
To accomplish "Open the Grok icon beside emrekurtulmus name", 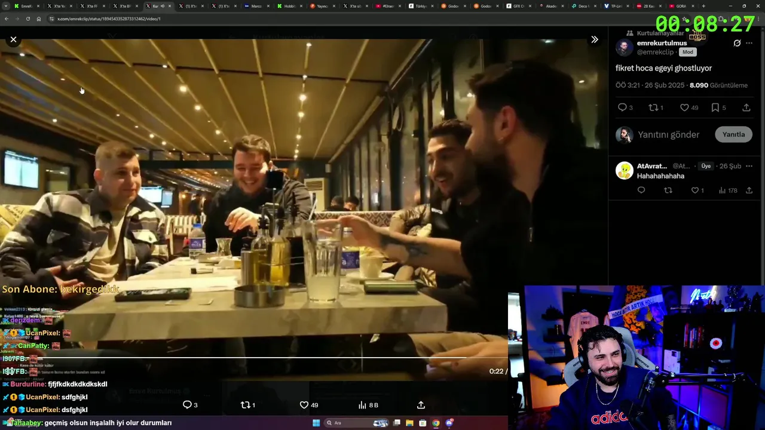I will pos(737,43).
